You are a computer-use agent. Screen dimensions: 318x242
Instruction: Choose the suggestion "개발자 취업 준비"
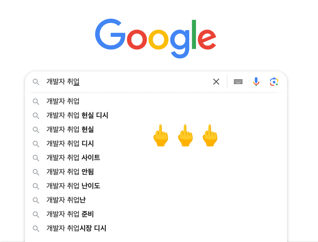click(x=70, y=214)
